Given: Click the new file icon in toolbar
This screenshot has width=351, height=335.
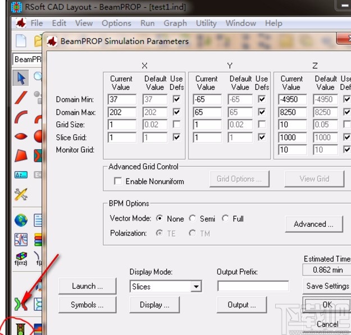Looking at the screenshot, I should pyautogui.click(x=21, y=41).
